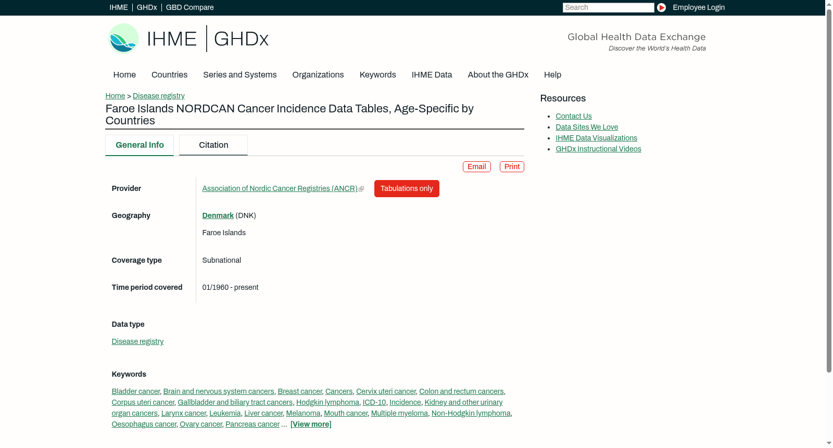Click the vertical page scrollbar thumb

tap(829, 190)
